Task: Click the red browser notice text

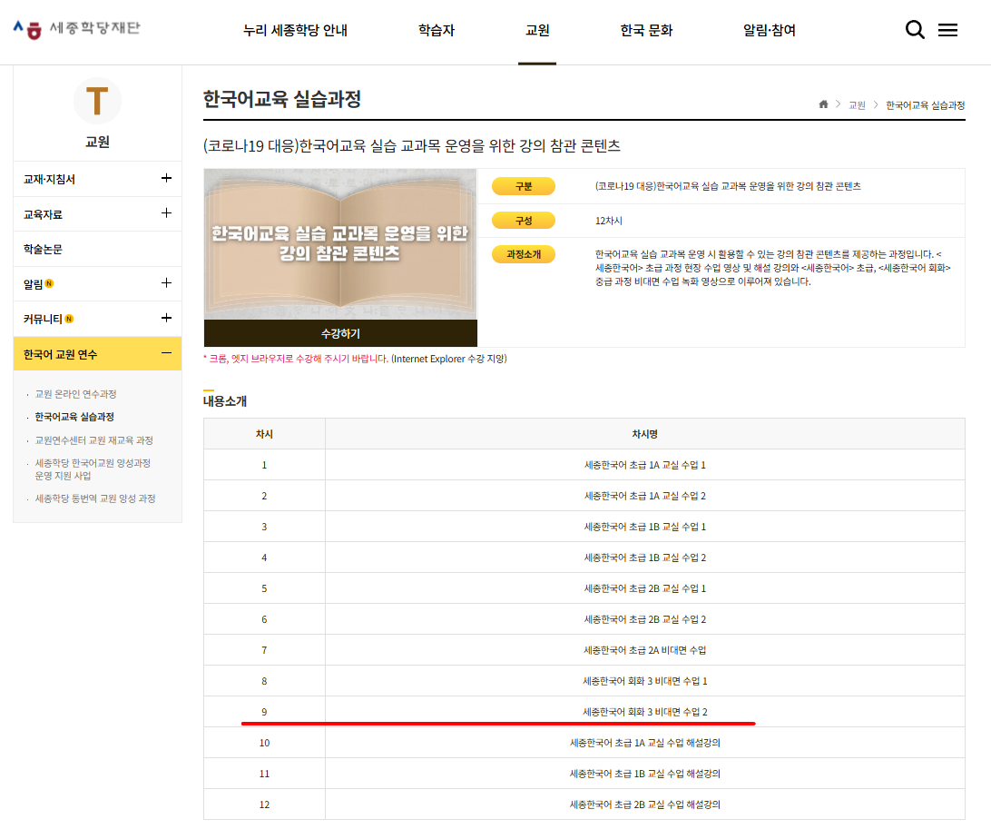Action: point(295,359)
